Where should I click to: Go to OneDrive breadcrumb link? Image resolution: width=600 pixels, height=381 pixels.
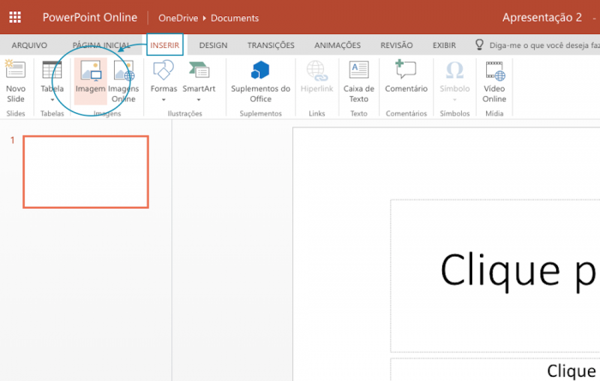(178, 18)
